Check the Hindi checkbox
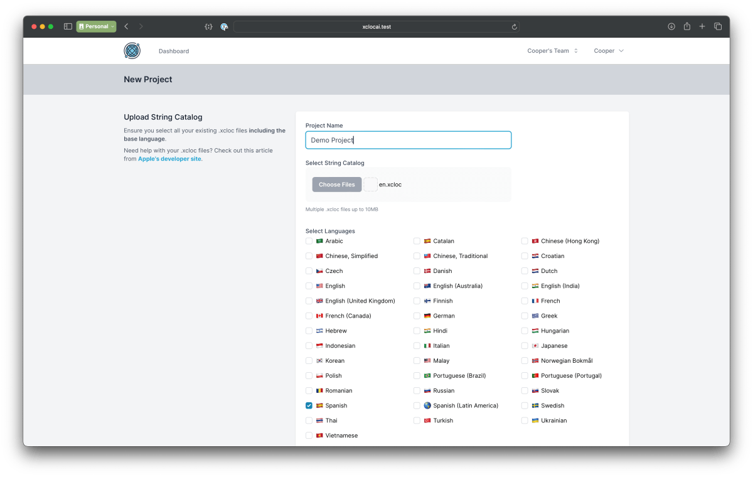The width and height of the screenshot is (753, 477). point(417,331)
